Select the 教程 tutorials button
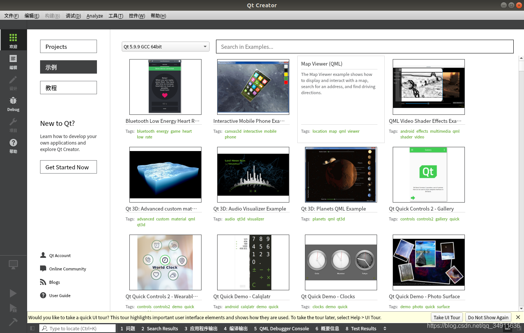The height and width of the screenshot is (333, 524). coord(68,88)
